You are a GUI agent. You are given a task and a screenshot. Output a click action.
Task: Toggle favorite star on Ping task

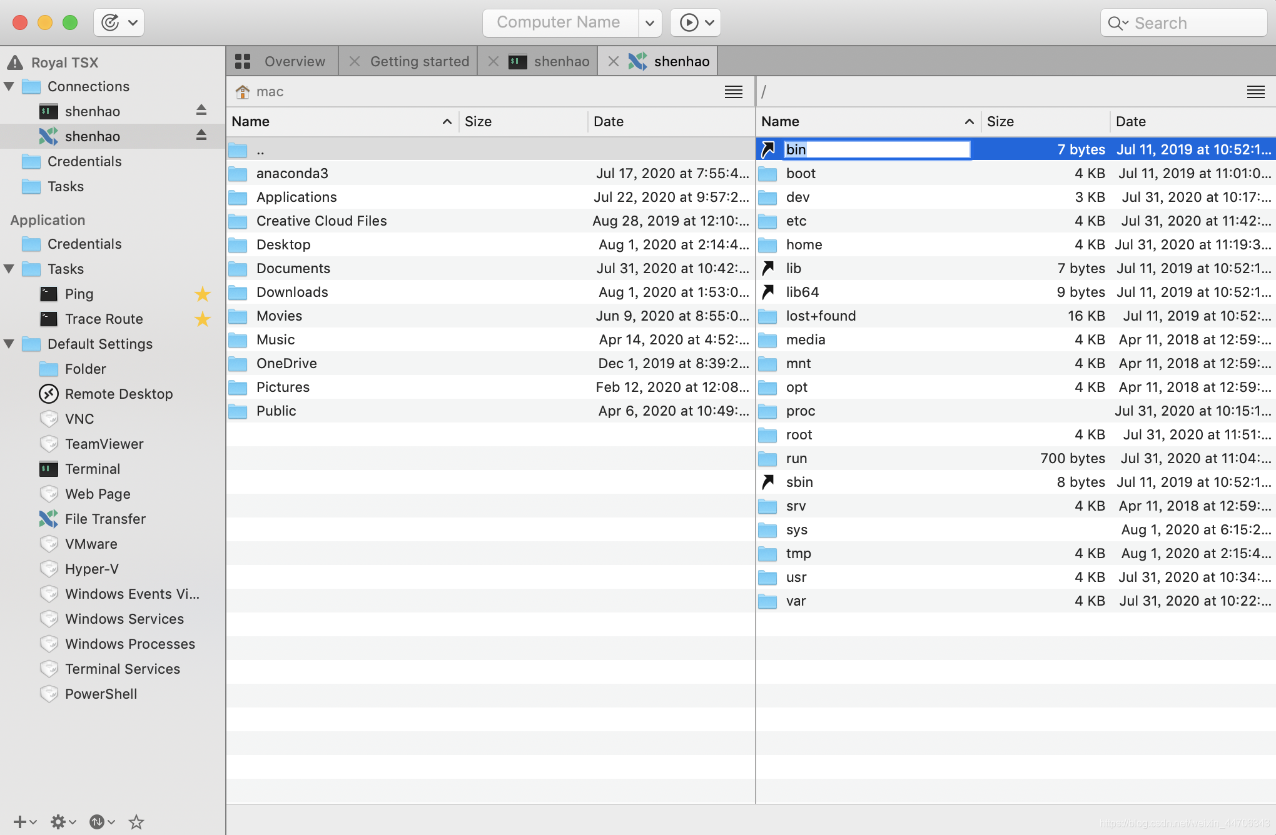[x=202, y=294]
